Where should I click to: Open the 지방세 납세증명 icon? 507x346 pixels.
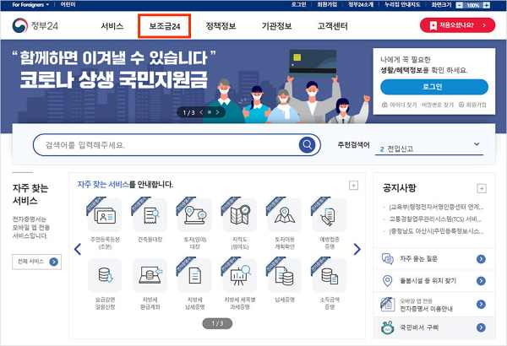(x=194, y=275)
